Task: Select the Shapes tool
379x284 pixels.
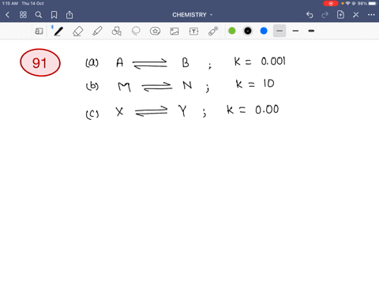Action: (x=117, y=32)
